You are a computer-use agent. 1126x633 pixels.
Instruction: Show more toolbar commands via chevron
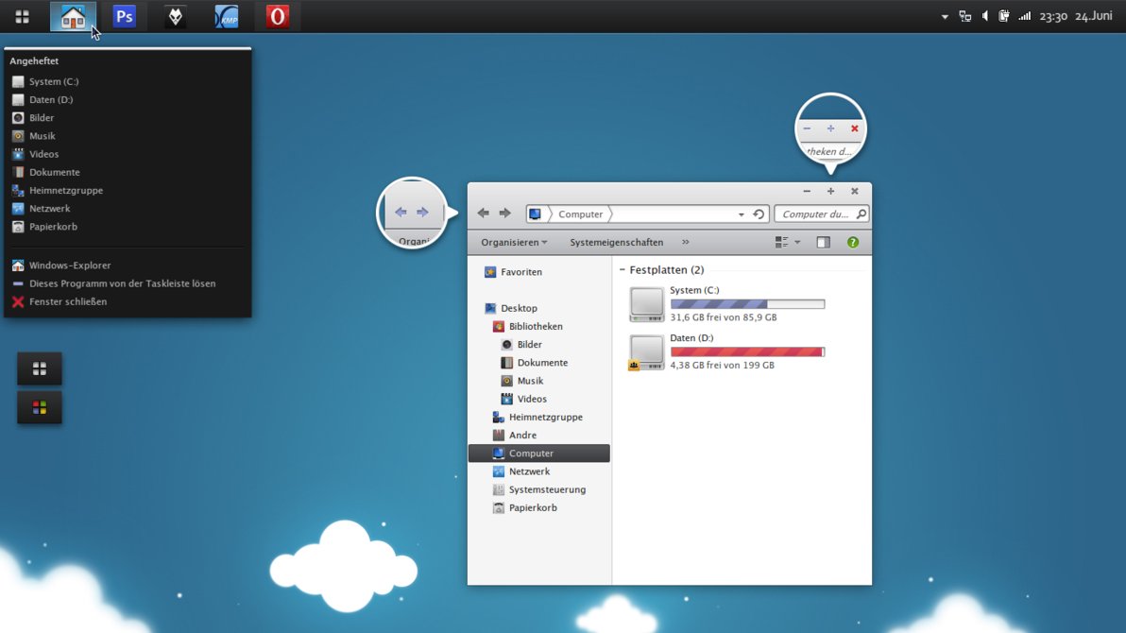(686, 243)
